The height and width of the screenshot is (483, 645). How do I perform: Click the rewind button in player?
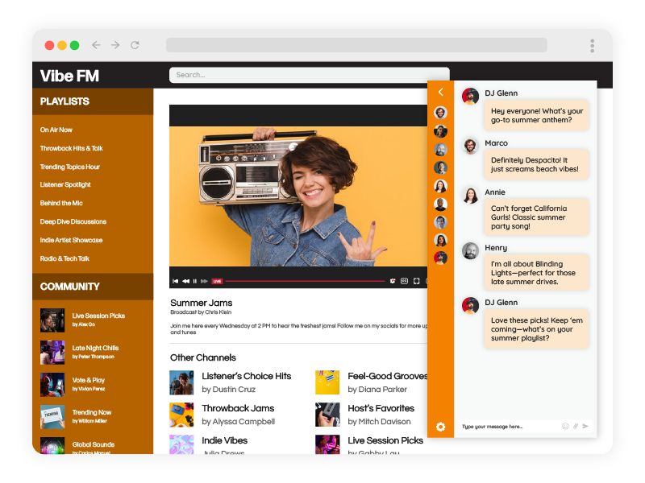coord(185,281)
